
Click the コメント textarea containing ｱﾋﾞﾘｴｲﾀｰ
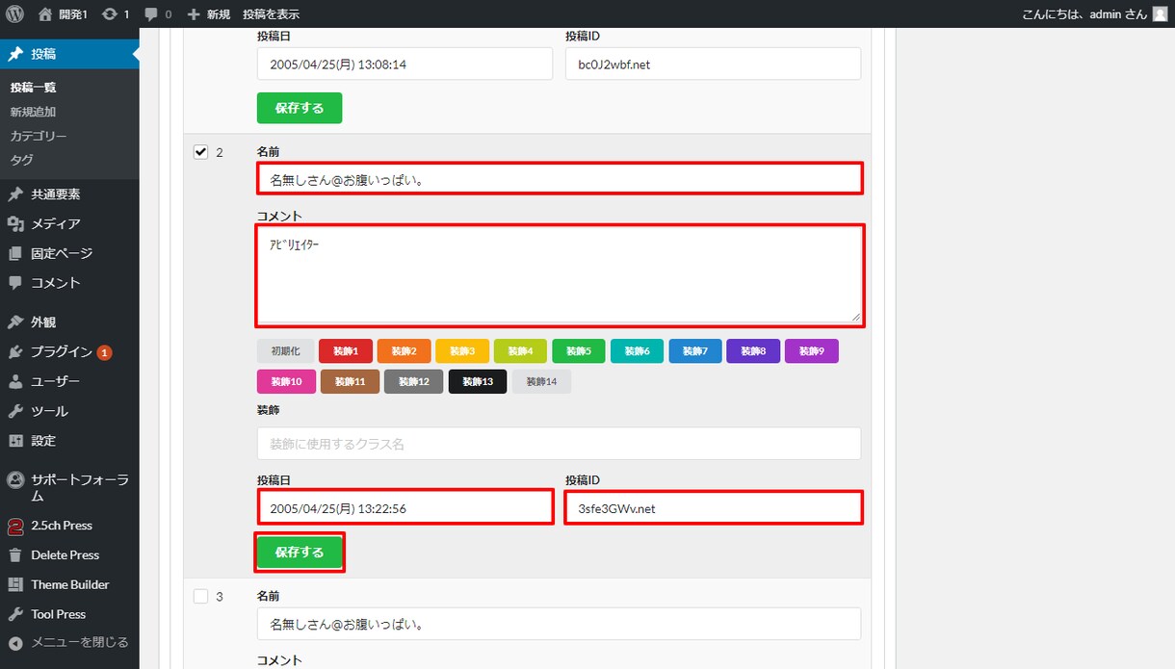click(x=559, y=274)
